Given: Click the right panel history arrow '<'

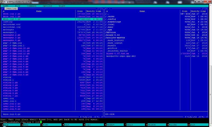Looking at the screenshot, I should point(106,8).
